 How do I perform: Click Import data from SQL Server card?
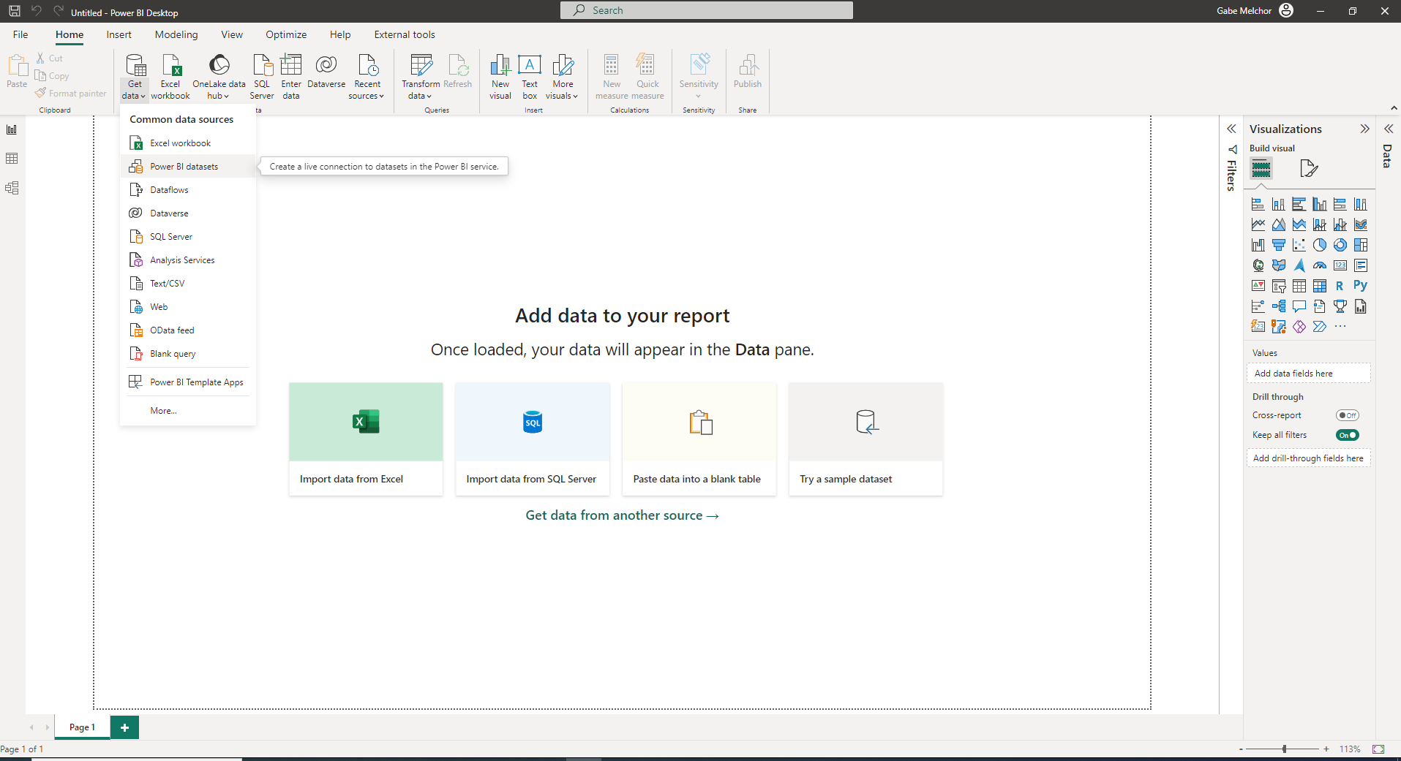533,439
